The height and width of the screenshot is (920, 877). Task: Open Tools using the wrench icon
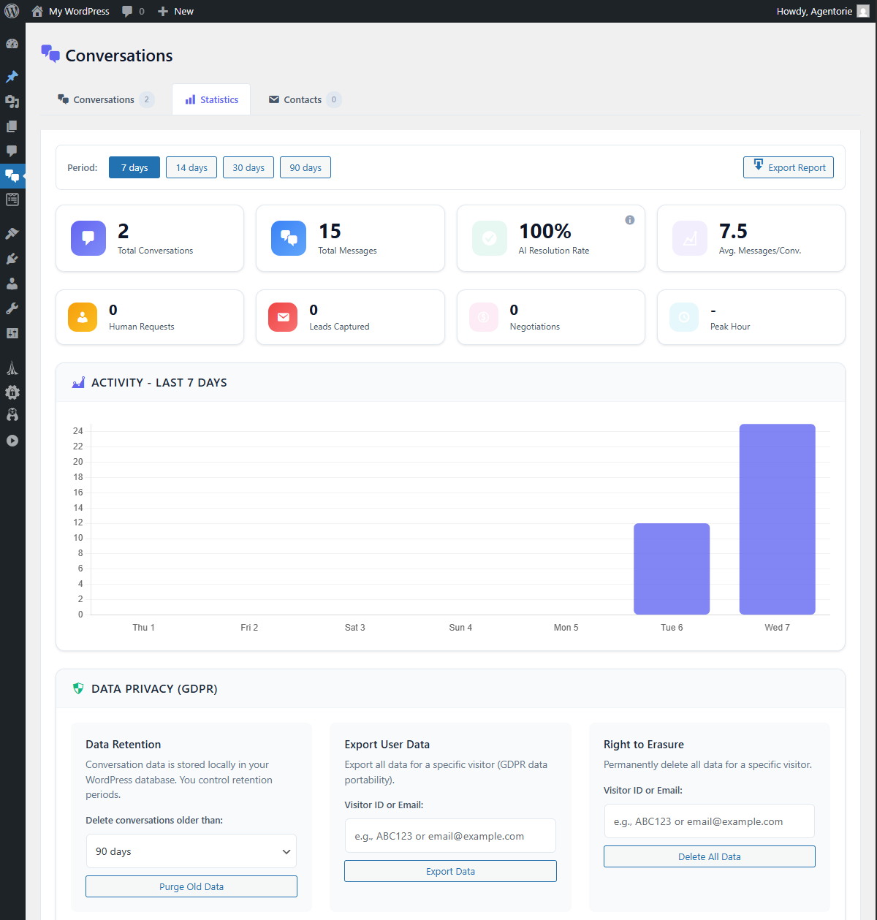pyautogui.click(x=12, y=308)
